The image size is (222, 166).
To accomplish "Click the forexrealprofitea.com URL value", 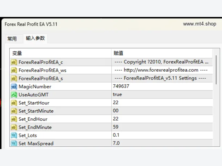I will pyautogui.click(x=161, y=70).
